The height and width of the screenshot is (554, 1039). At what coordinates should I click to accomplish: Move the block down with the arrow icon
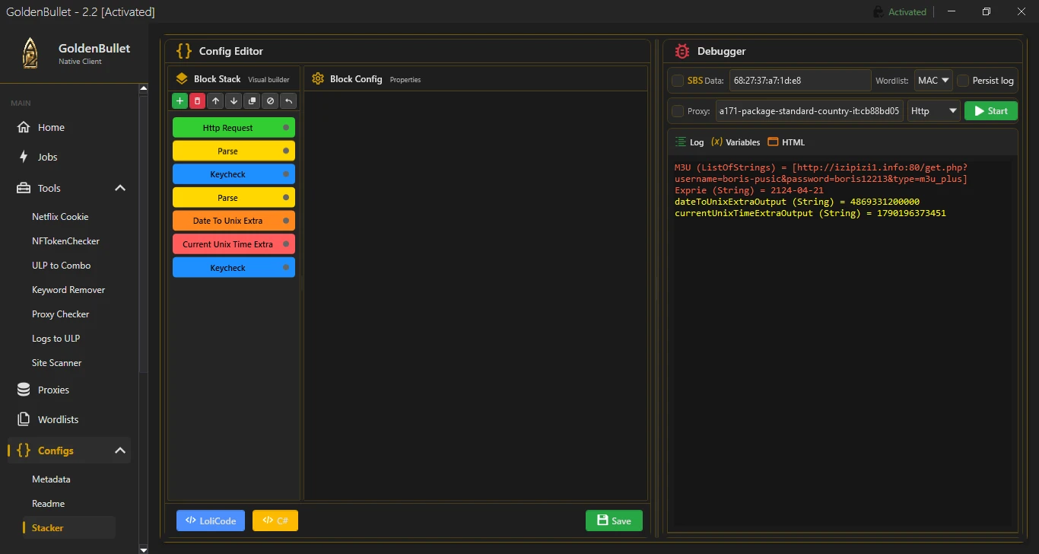(234, 101)
